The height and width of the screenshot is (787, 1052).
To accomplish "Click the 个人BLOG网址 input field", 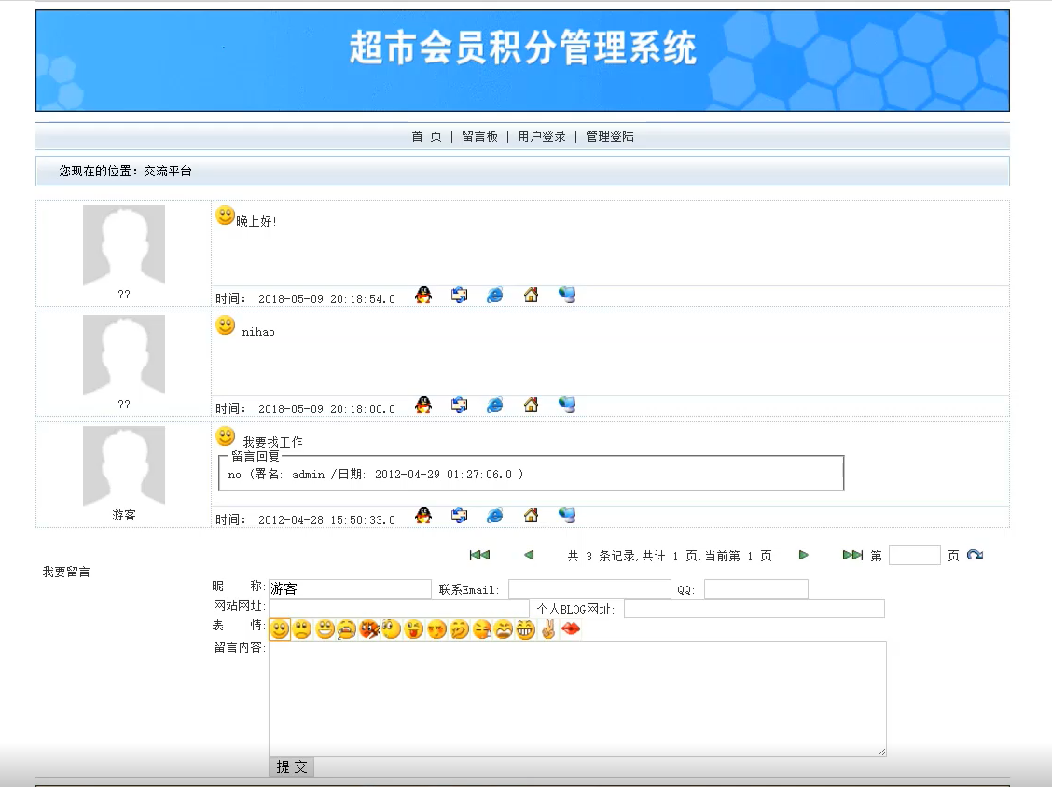I will [754, 609].
